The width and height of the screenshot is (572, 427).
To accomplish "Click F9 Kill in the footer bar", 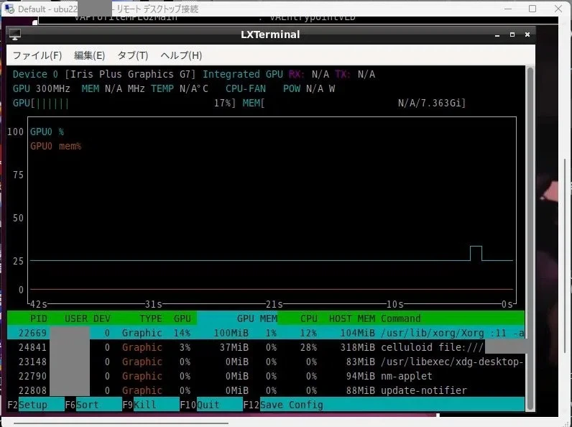I will [x=151, y=405].
